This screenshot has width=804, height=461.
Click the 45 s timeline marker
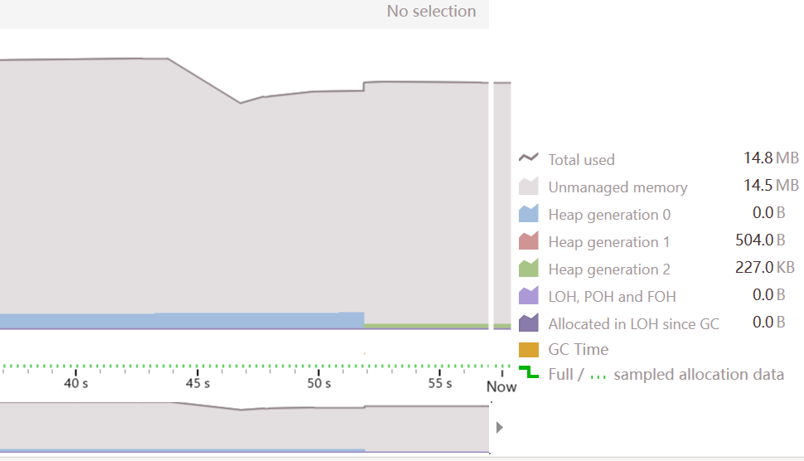(x=197, y=383)
